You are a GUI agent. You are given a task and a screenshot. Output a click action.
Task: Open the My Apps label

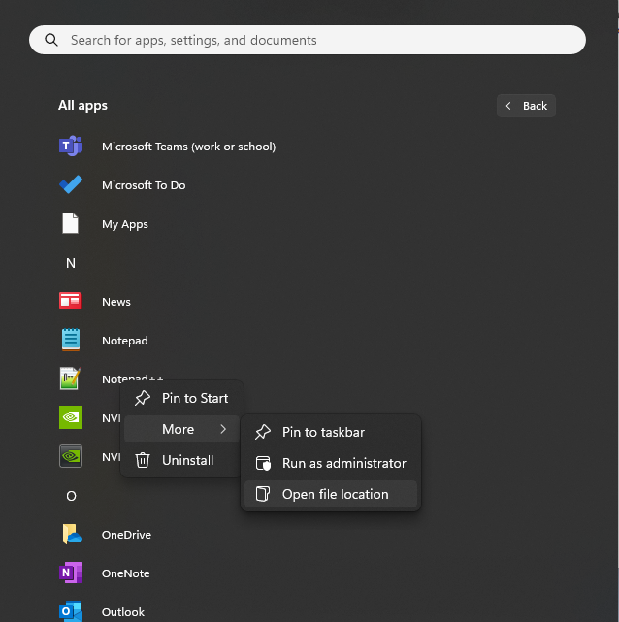[x=125, y=224]
